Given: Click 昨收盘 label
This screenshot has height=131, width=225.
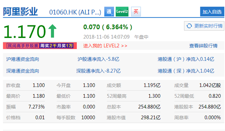Looking at the screenshot, I should [13, 86].
